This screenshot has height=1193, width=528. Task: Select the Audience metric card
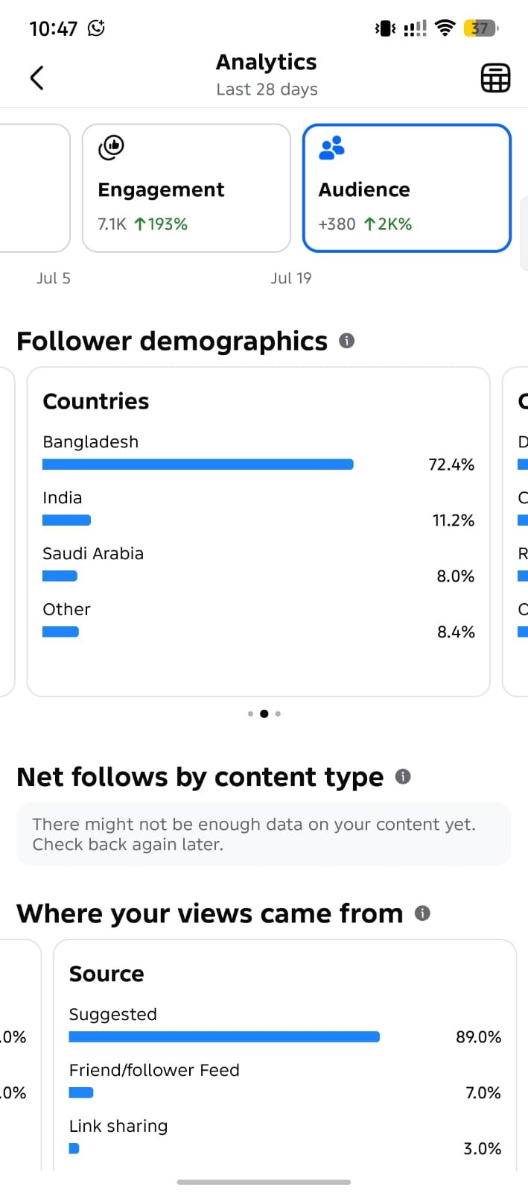[x=407, y=188]
